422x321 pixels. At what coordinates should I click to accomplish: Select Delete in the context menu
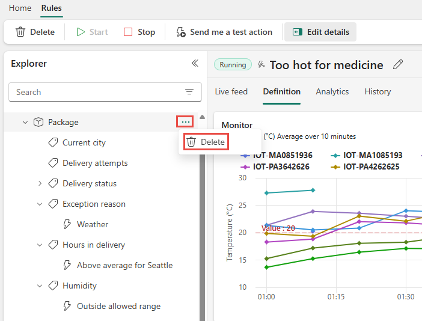(x=206, y=142)
